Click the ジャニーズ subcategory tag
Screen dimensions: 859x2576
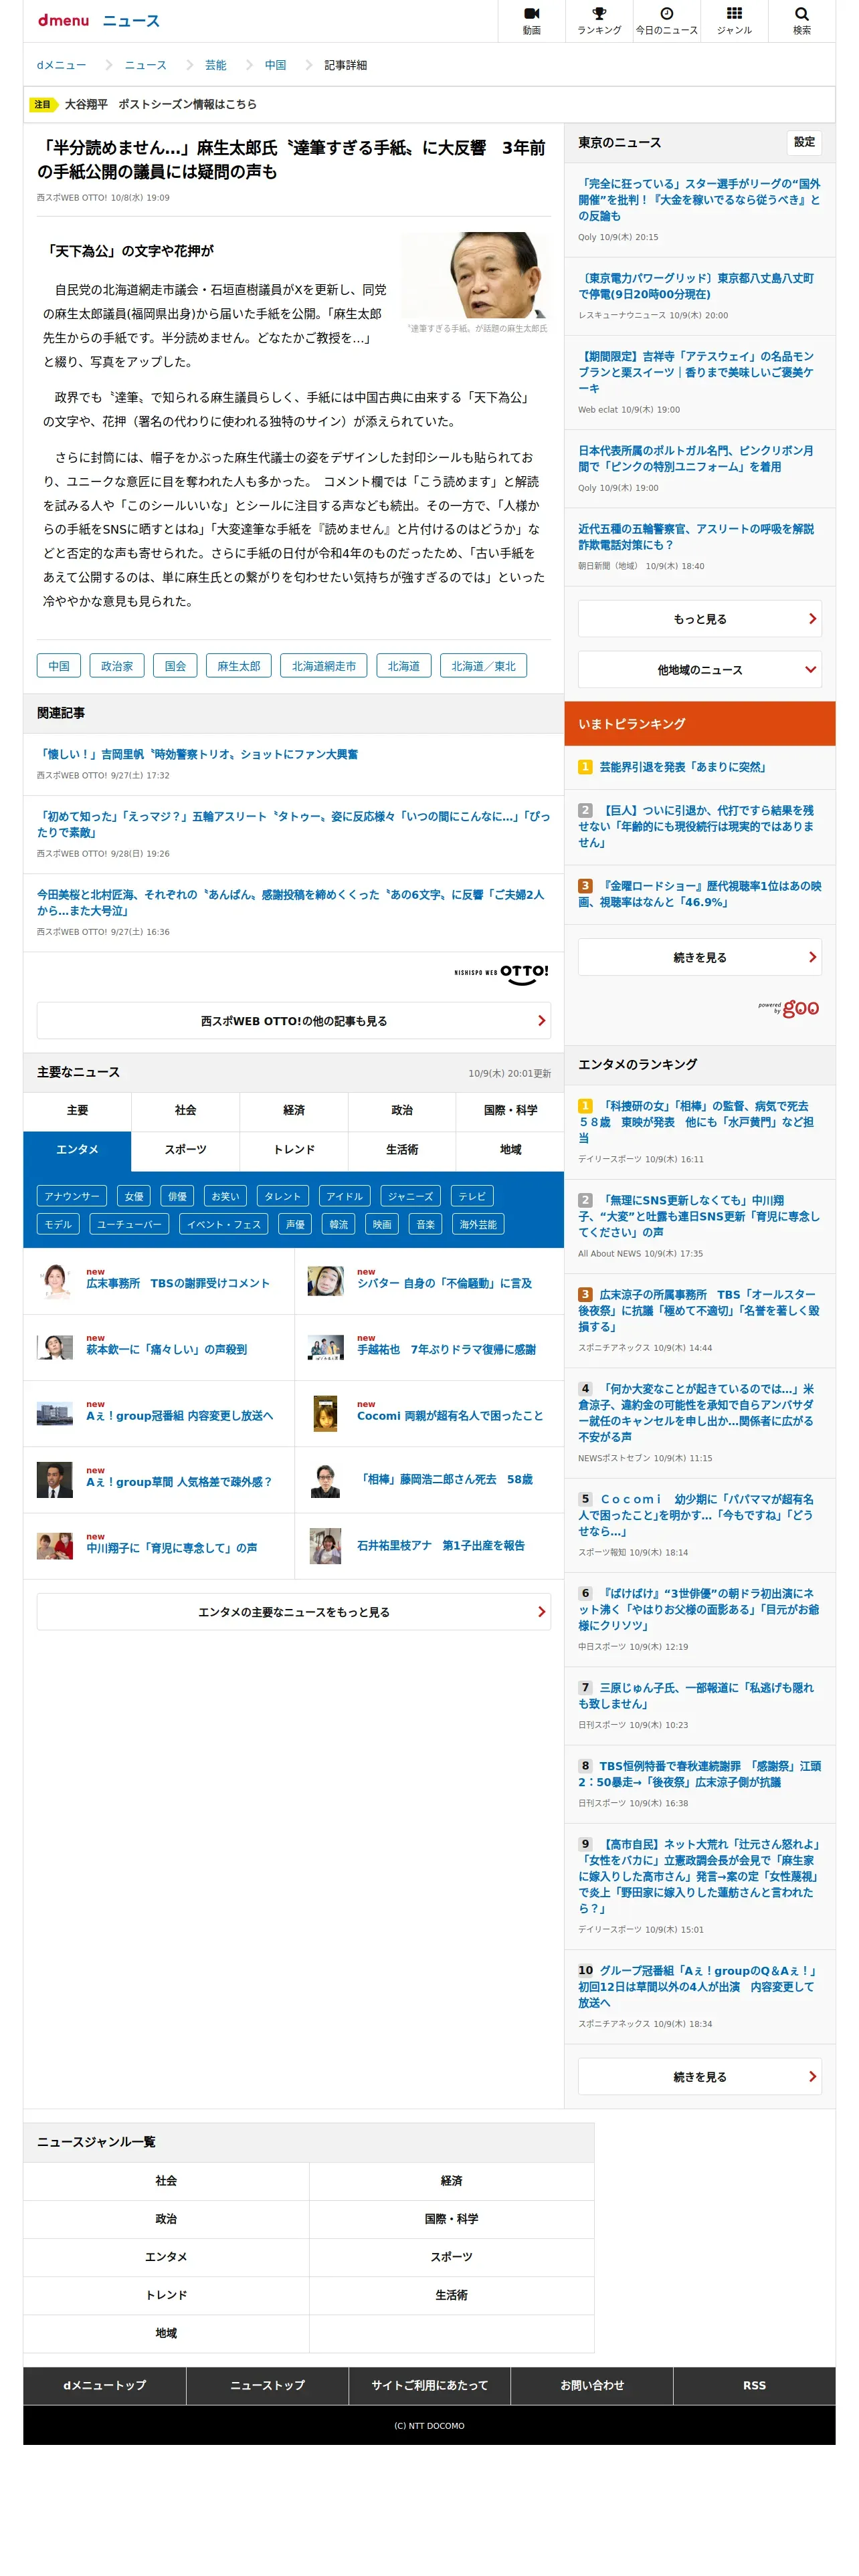tap(410, 1196)
